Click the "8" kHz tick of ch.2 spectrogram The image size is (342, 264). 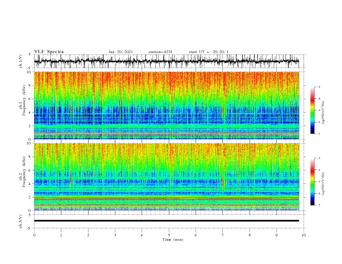31,157
